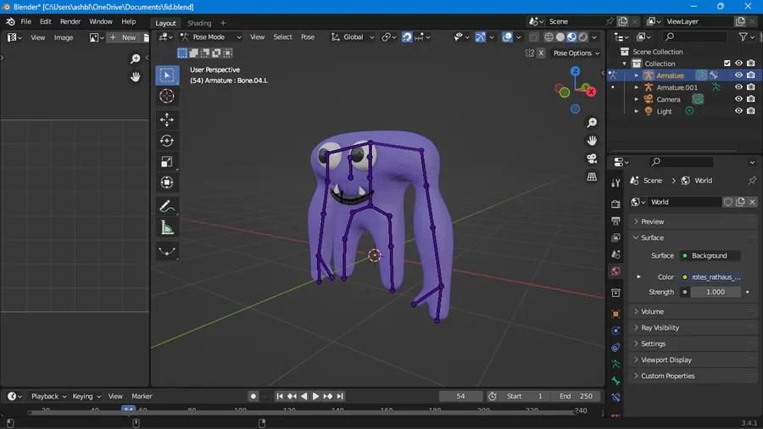Toggle Collection render camera icon

[x=751, y=64]
